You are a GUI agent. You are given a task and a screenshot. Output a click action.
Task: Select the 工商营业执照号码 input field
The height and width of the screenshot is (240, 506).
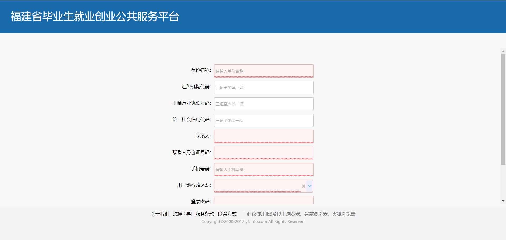pyautogui.click(x=264, y=104)
